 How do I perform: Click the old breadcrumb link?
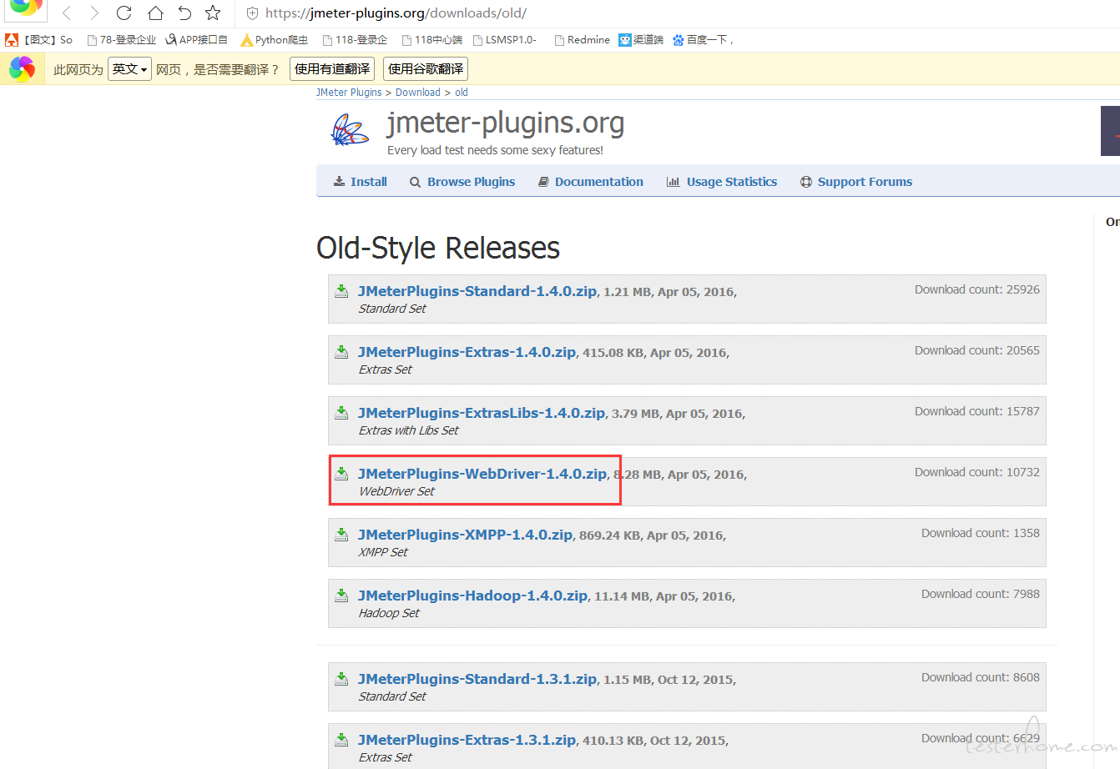[x=462, y=93]
